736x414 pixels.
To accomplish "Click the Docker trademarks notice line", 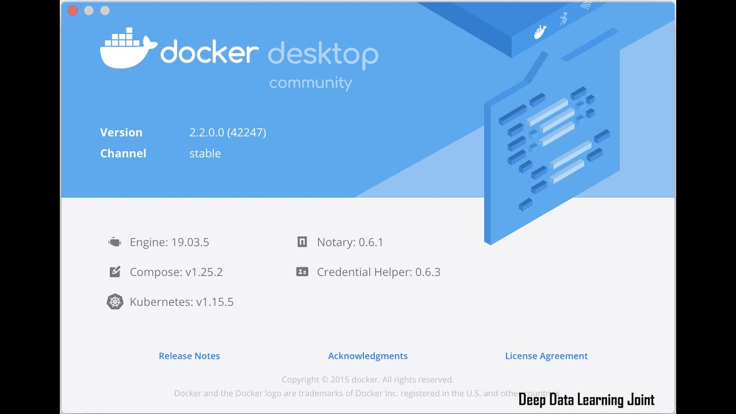I will tap(367, 393).
